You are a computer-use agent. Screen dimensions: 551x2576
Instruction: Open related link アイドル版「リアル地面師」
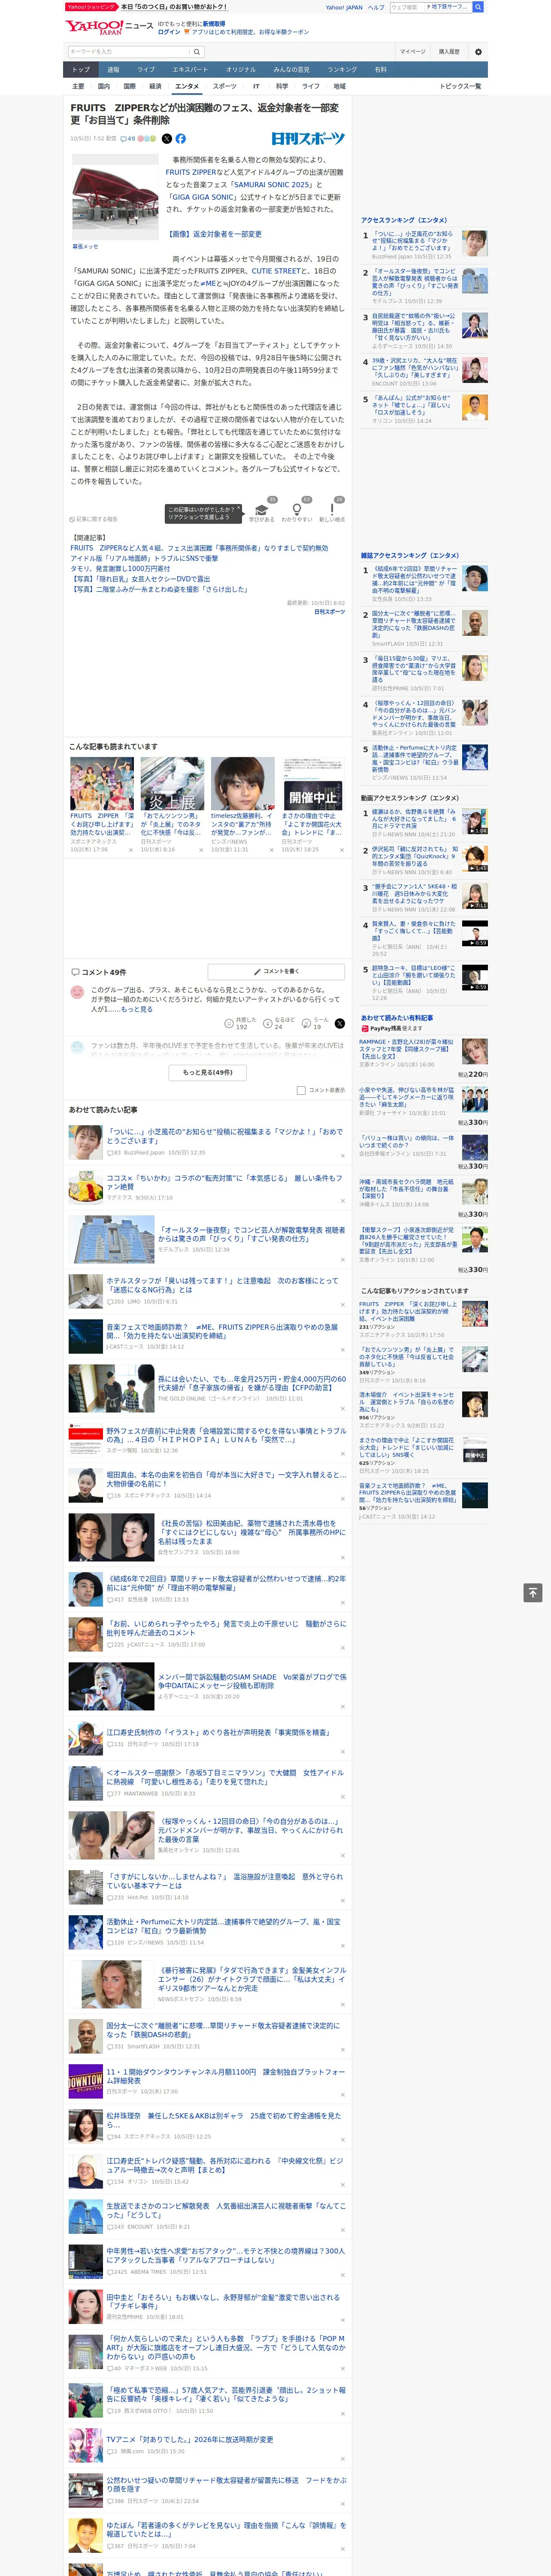(144, 558)
